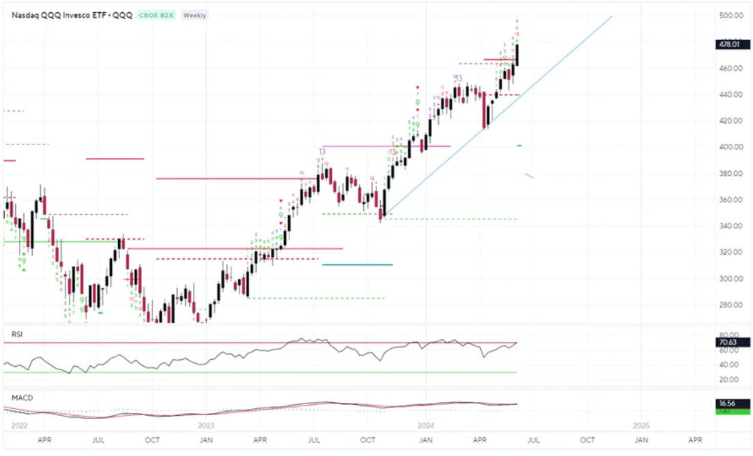
Task: Open the Weekly timeframe selector
Action: [x=194, y=15]
